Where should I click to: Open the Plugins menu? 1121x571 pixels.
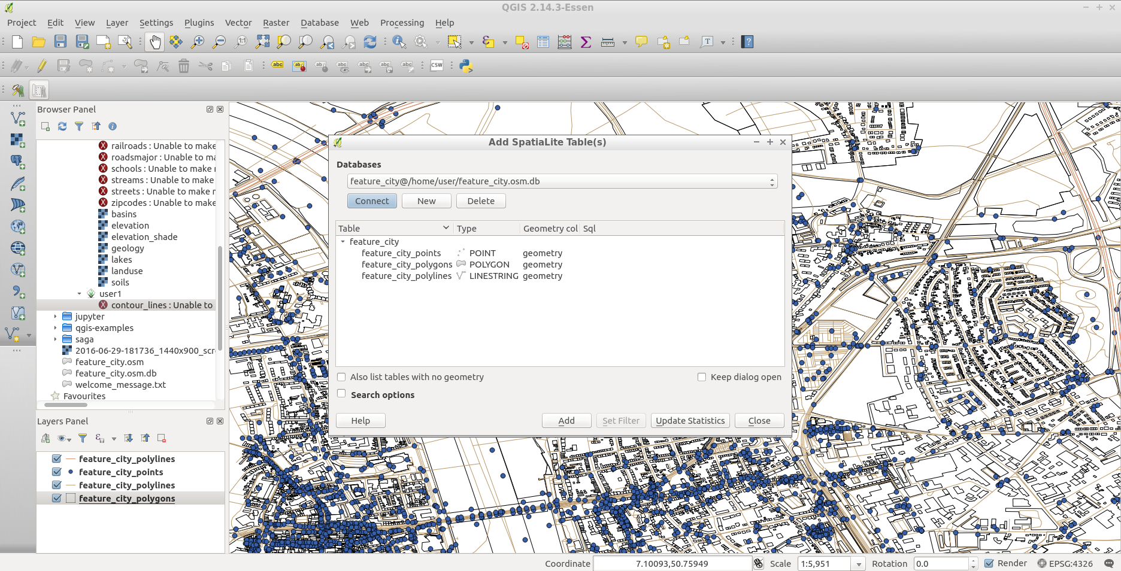(199, 23)
